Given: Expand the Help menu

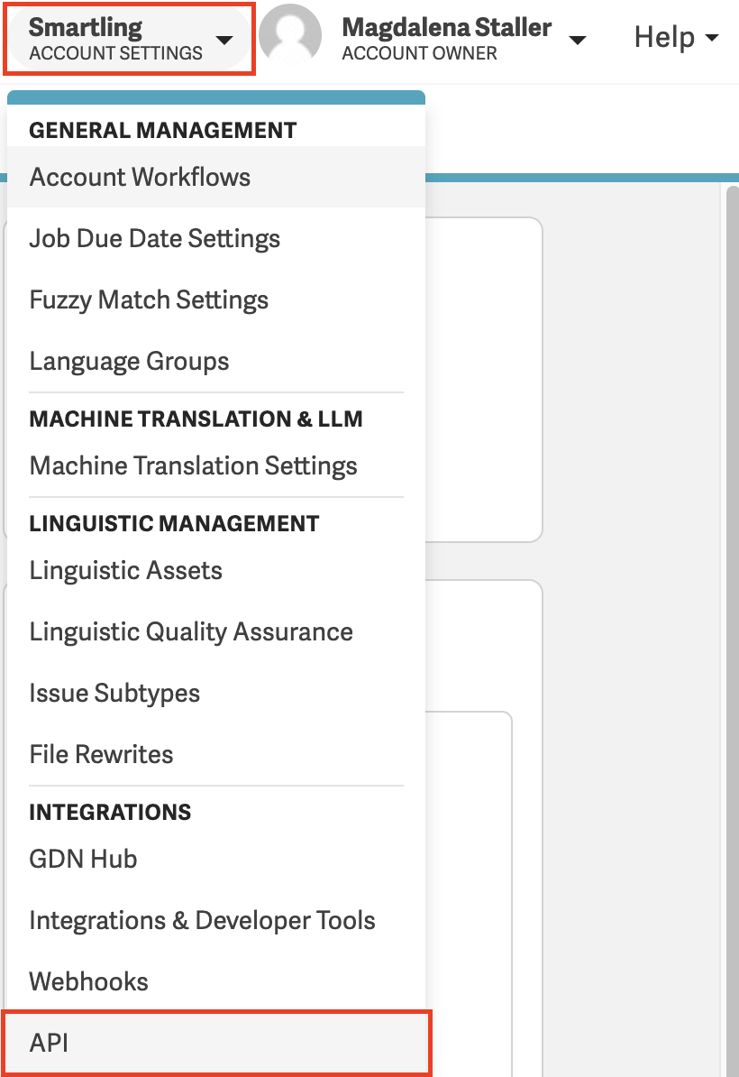Looking at the screenshot, I should pos(676,38).
